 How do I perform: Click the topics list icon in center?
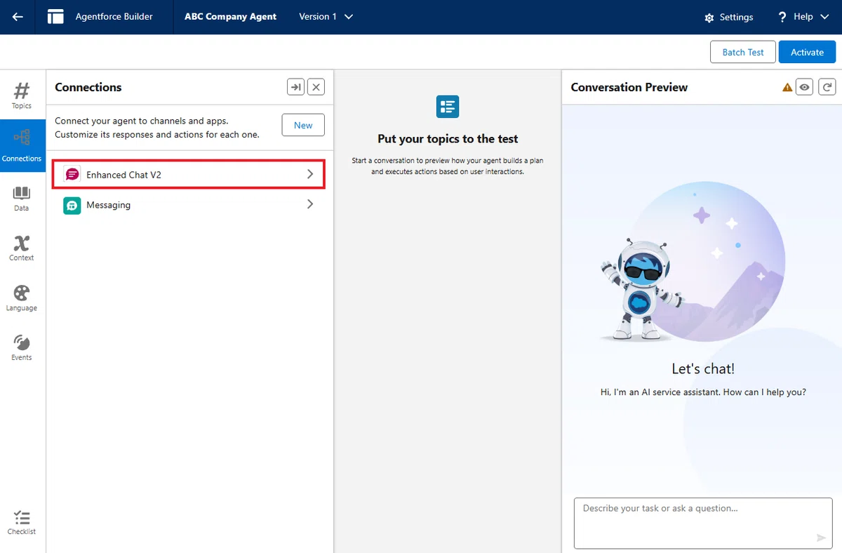click(x=448, y=107)
